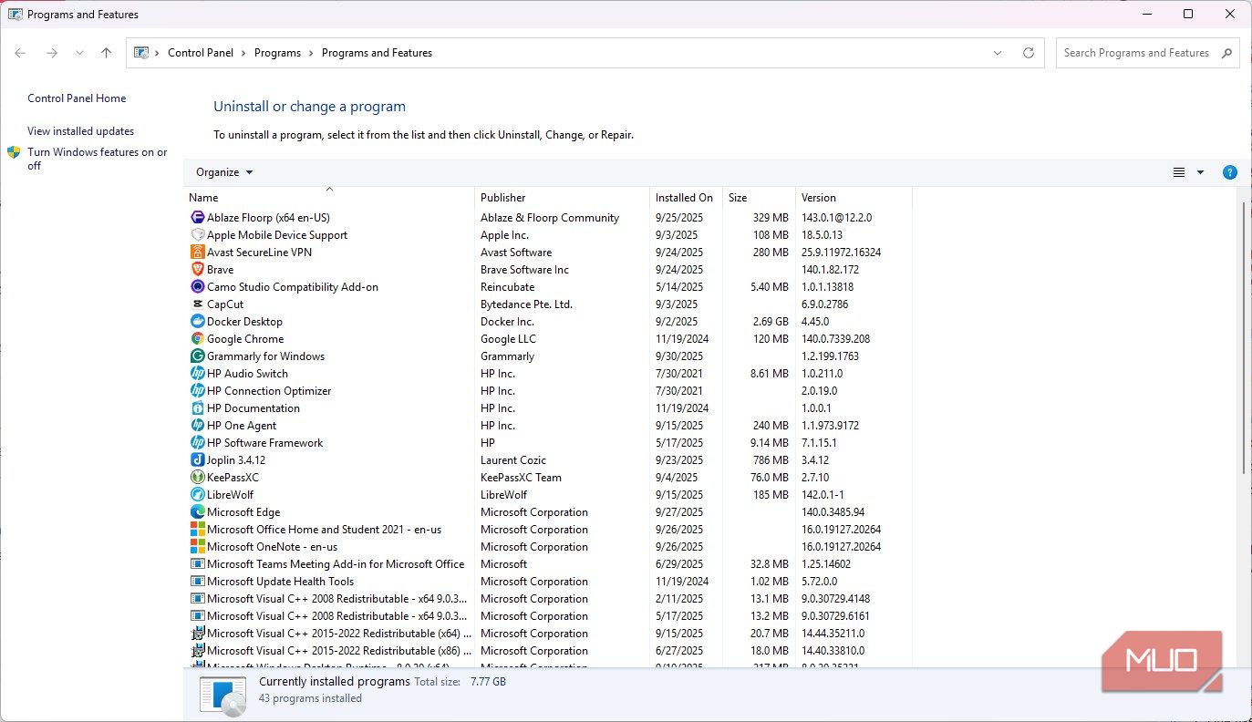This screenshot has height=722, width=1252.
Task: Click the LibreWolf icon
Action: click(197, 495)
